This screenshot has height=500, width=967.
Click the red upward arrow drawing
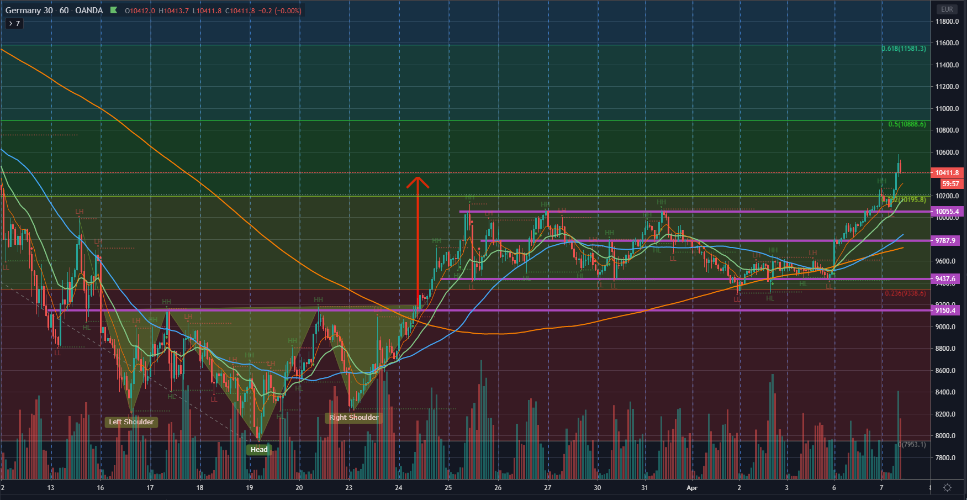click(x=418, y=238)
